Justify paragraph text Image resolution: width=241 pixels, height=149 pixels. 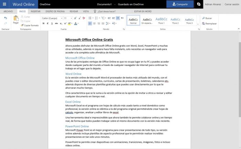(x=103, y=23)
